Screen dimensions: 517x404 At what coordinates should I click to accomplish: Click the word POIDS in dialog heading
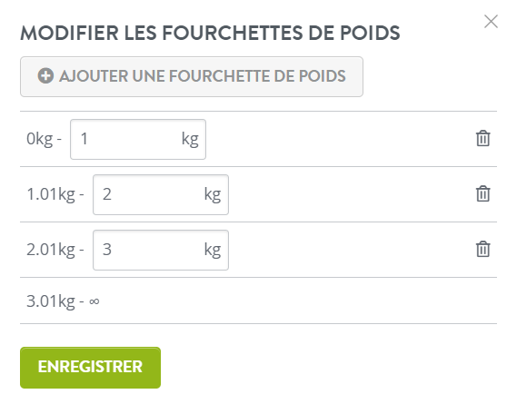point(370,33)
